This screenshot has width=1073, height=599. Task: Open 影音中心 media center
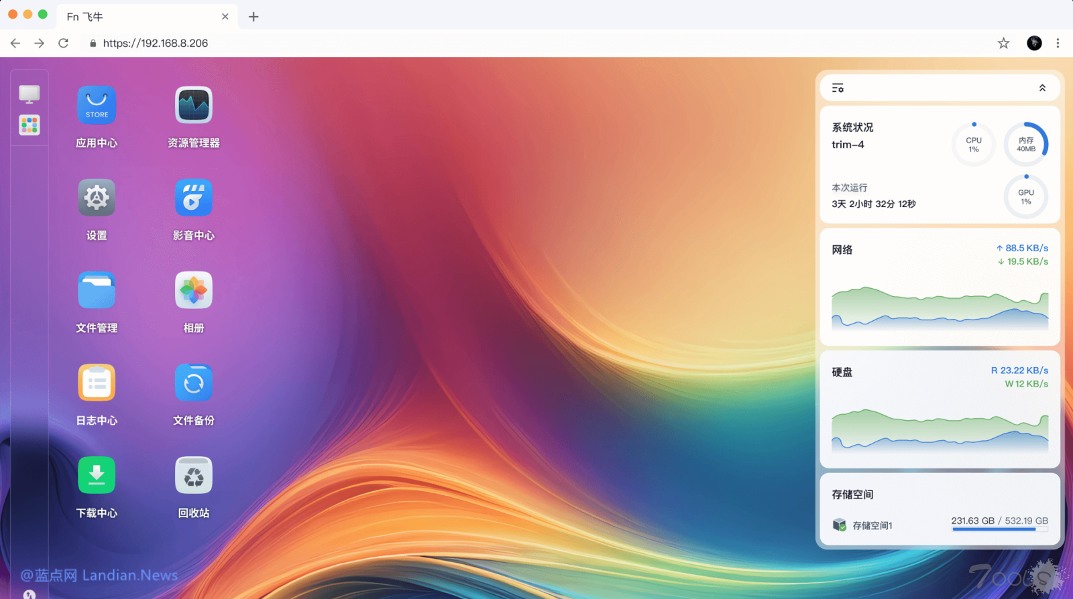click(x=194, y=198)
